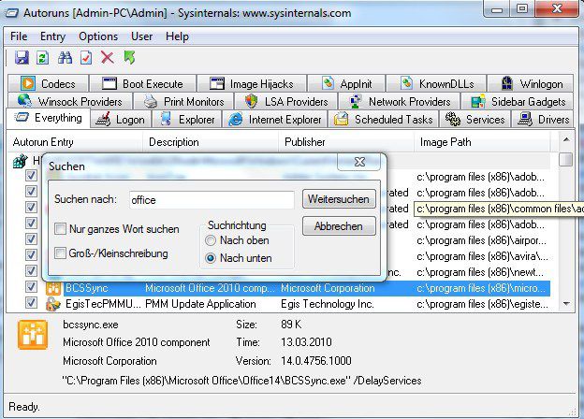
Task: Click the list's vertical scrollbar thumb
Action: click(x=566, y=159)
